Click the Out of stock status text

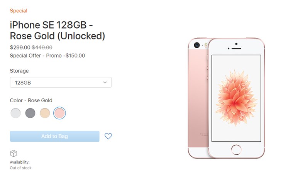click(x=21, y=168)
